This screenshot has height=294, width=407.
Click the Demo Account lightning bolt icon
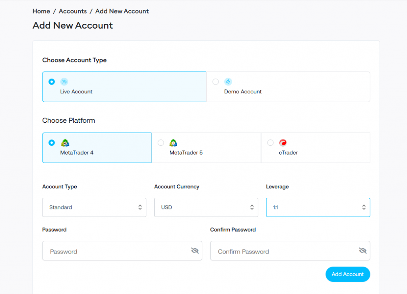pyautogui.click(x=228, y=82)
